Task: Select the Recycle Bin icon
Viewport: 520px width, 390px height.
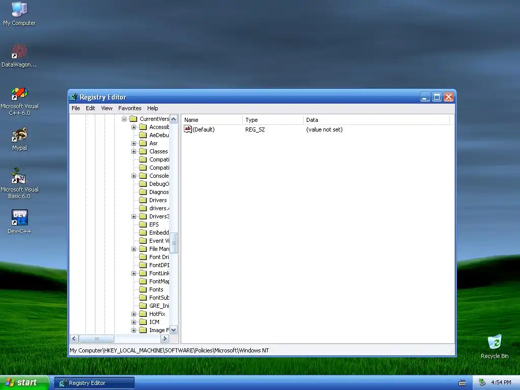Action: tap(495, 347)
